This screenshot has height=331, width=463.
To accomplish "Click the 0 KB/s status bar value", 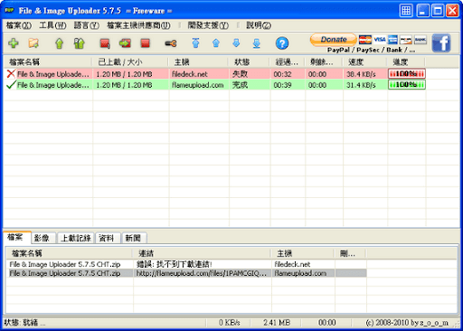I will click(x=229, y=323).
